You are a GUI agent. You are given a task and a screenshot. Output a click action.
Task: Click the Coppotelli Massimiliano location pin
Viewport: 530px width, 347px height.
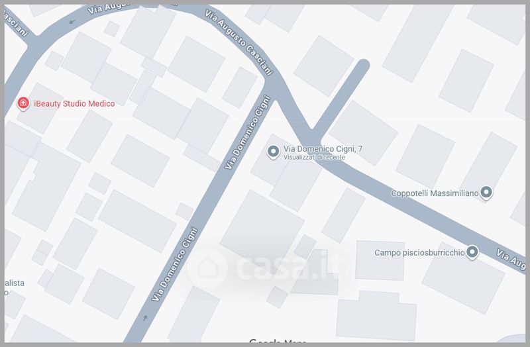[486, 193]
